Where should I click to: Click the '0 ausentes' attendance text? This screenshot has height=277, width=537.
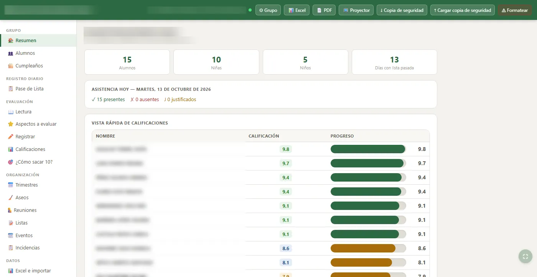click(x=145, y=100)
